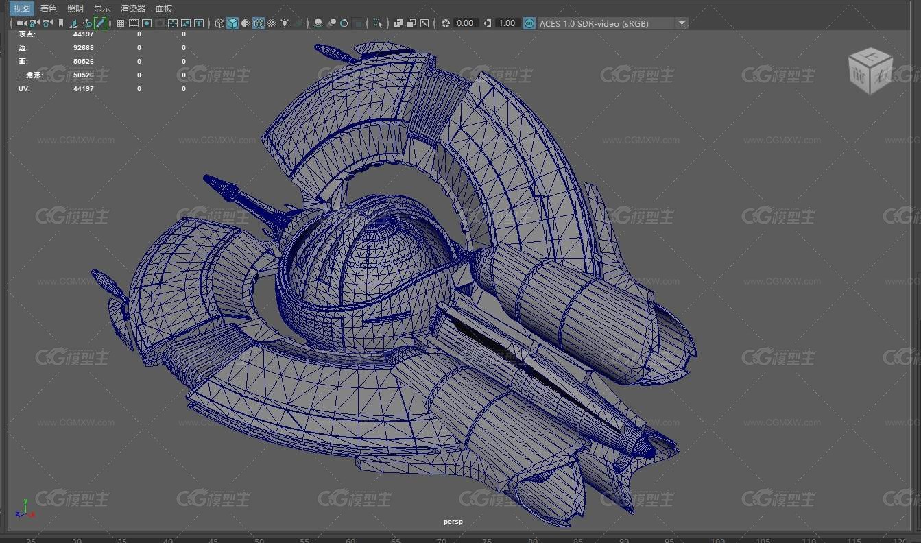Click the Use All Lights bulb

(285, 23)
